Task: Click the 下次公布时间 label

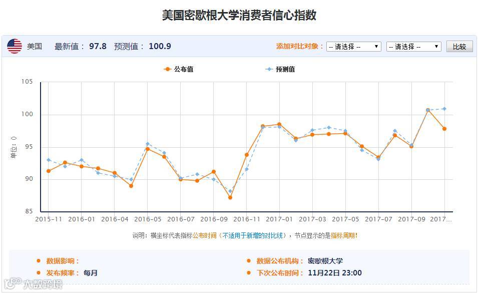Action: [280, 273]
